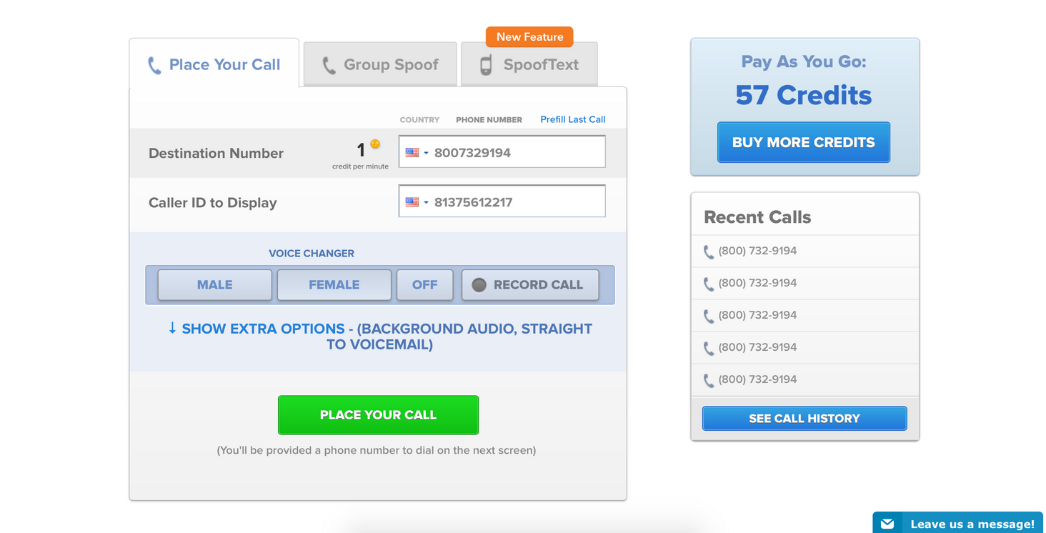Click phone icon beside third recent call

pos(709,317)
